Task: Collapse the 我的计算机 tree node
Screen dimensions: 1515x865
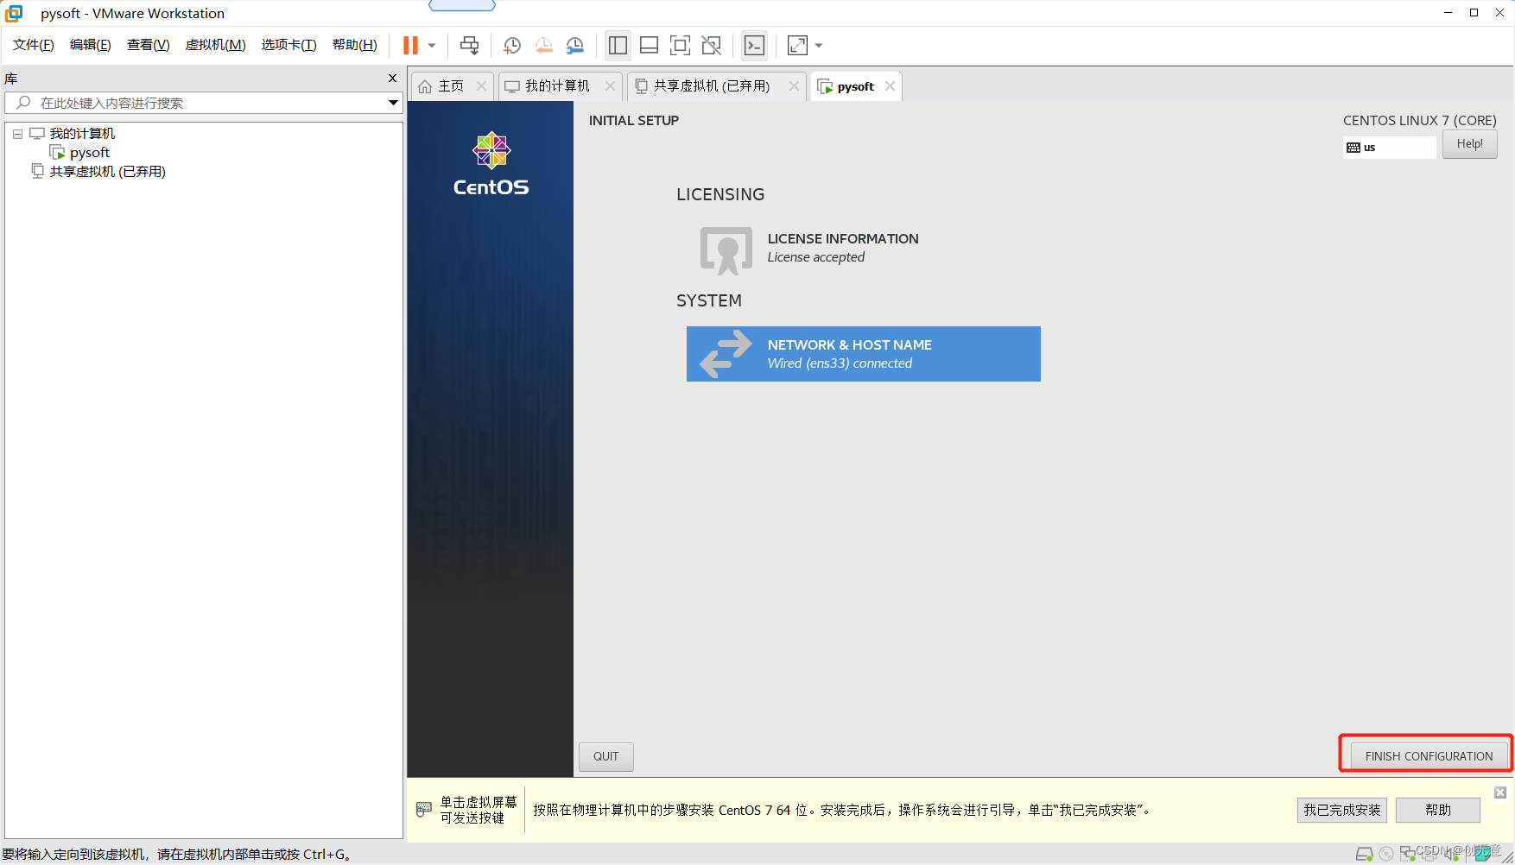Action: (17, 134)
